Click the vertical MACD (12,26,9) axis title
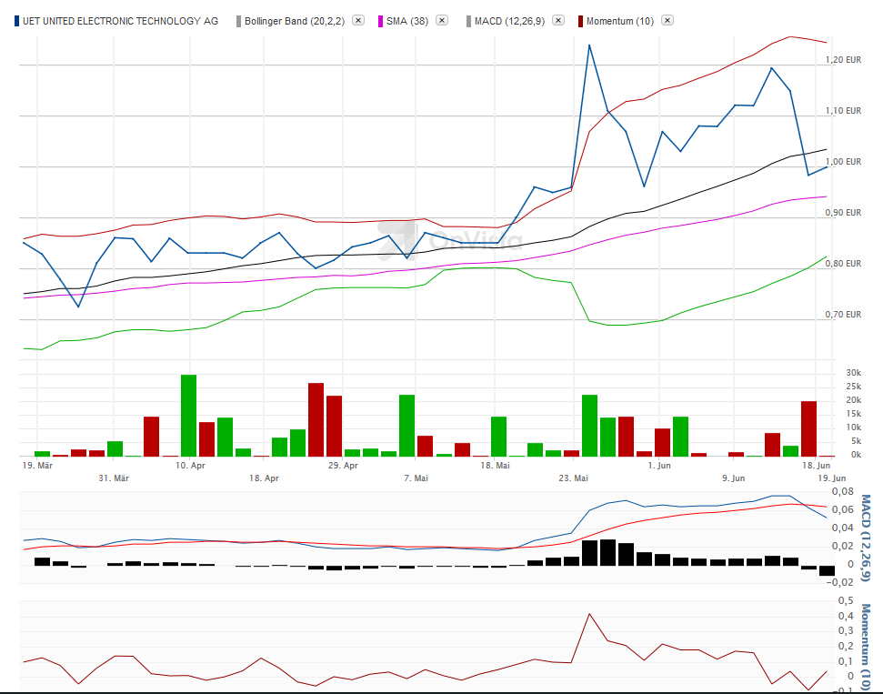883x694 pixels. coord(866,538)
